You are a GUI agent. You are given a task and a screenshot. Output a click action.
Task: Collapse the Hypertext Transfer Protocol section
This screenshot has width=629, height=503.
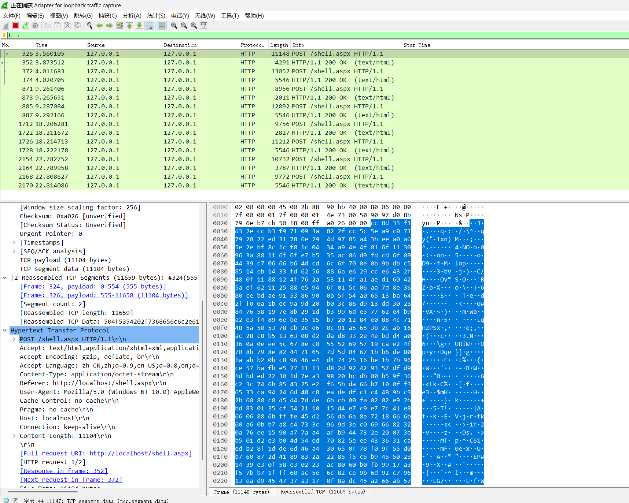click(x=5, y=330)
